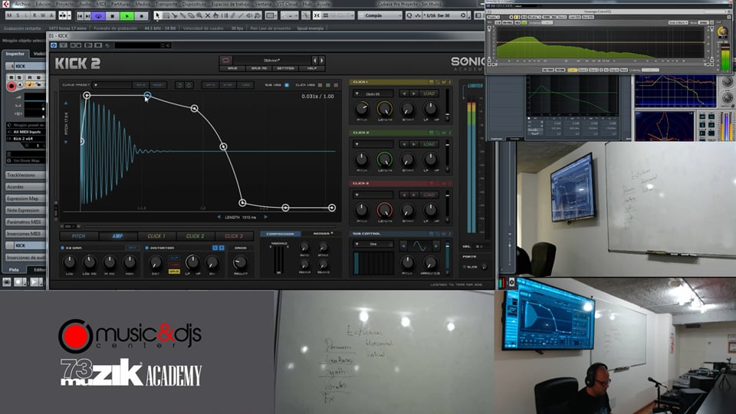The height and width of the screenshot is (414, 736).
Task: Switch to the CLICK 2 envelope tab
Action: coord(195,236)
